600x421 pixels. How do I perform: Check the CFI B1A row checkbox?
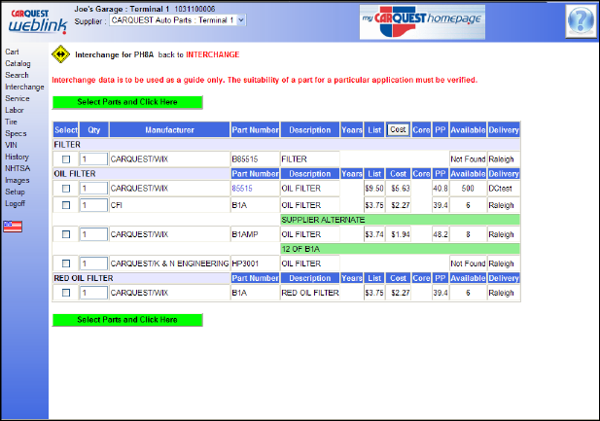(x=66, y=205)
